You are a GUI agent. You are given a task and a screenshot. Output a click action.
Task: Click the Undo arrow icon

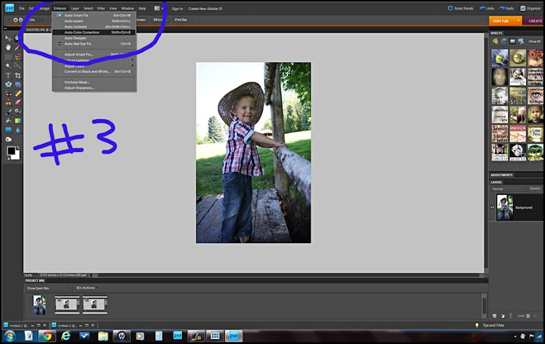pyautogui.click(x=482, y=8)
